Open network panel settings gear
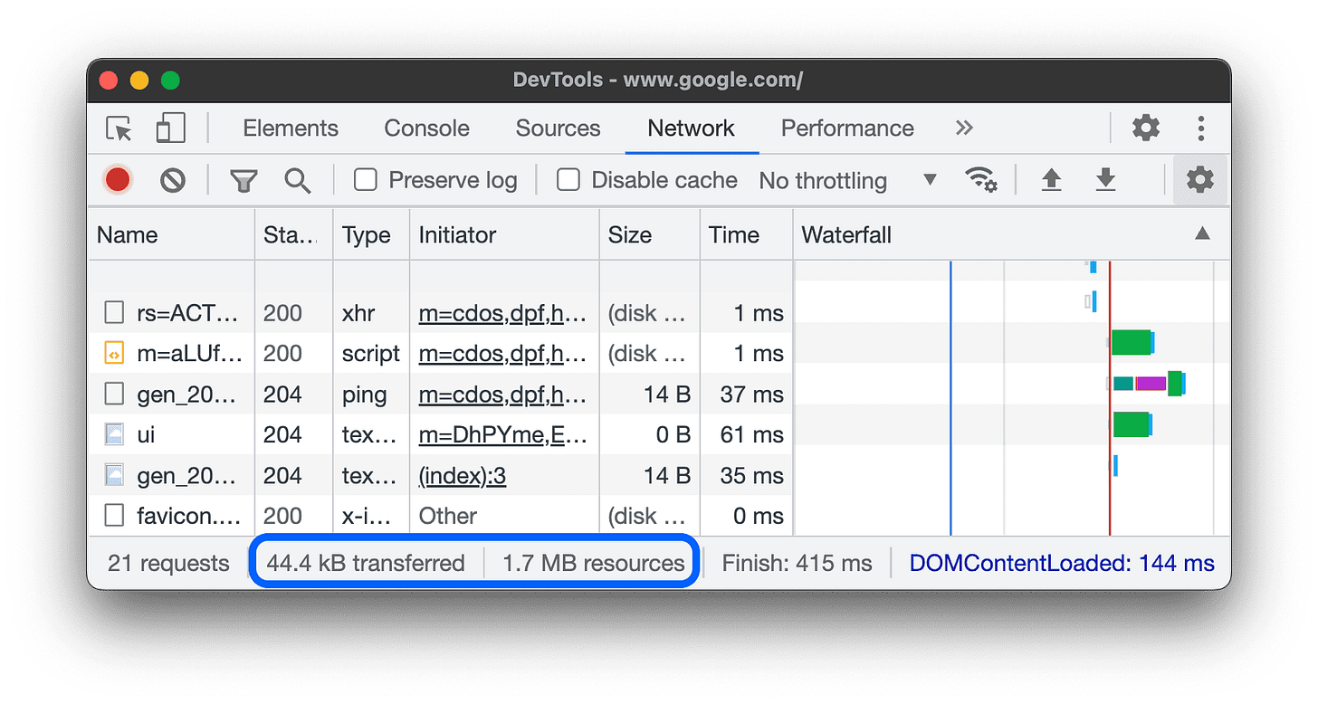 click(1199, 180)
